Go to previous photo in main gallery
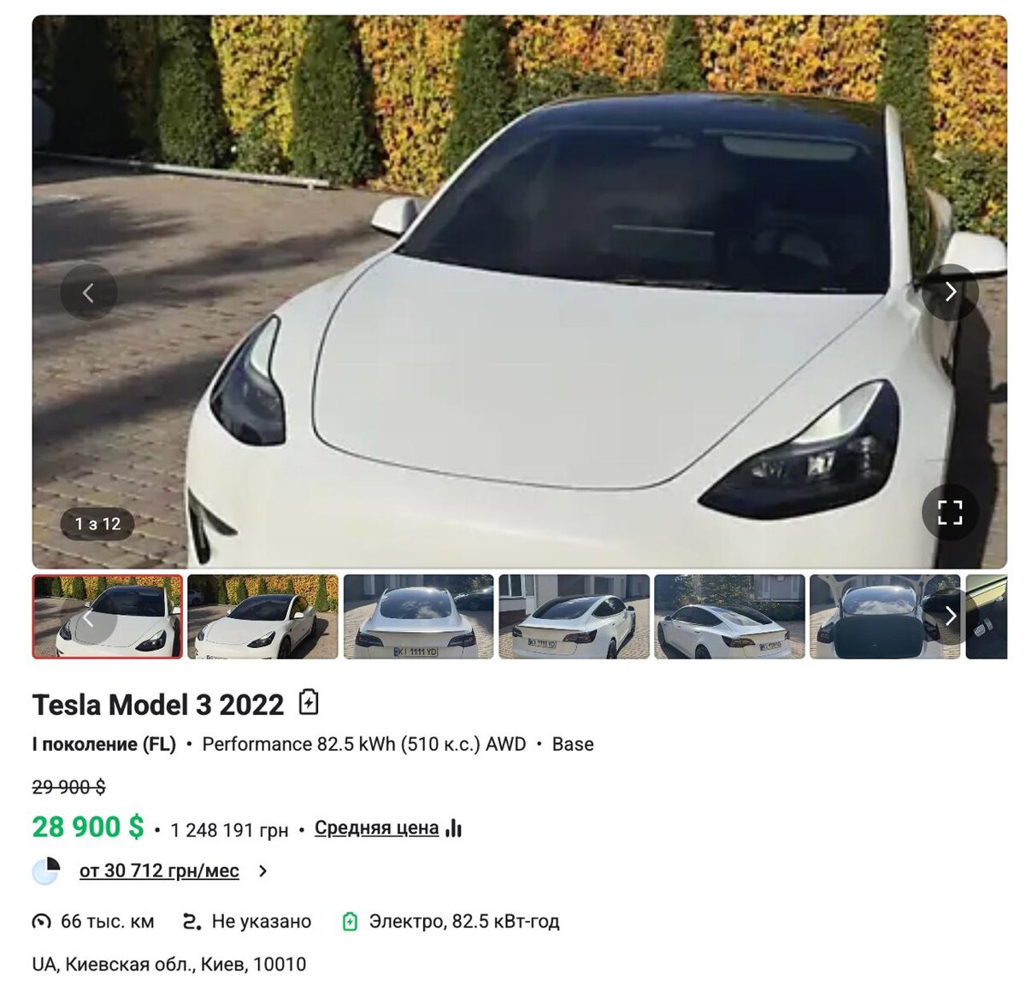The image size is (1026, 985). (88, 292)
